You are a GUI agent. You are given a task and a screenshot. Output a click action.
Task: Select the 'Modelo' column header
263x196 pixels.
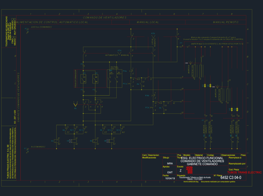tap(187, 155)
